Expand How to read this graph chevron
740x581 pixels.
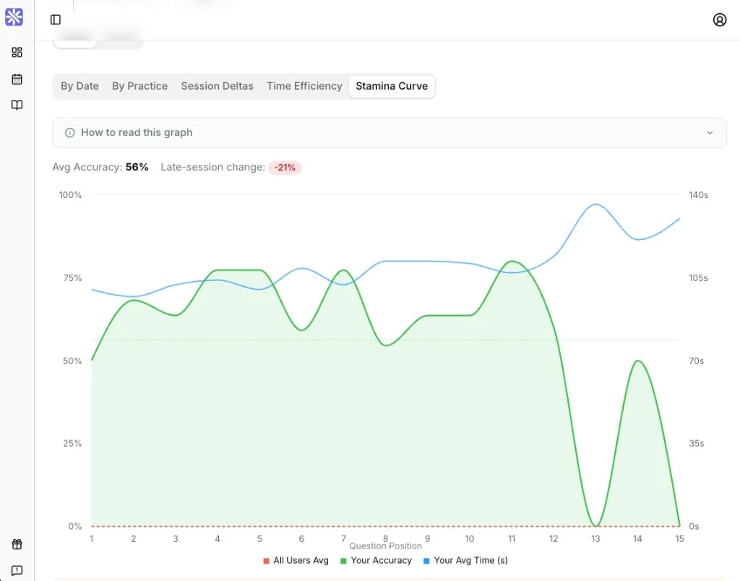(710, 133)
